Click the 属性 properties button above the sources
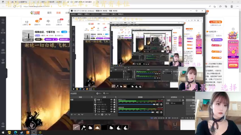 click(x=99, y=94)
